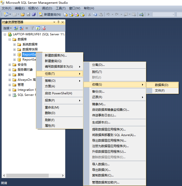Open the 帮助(H) menu

coord(89,8)
